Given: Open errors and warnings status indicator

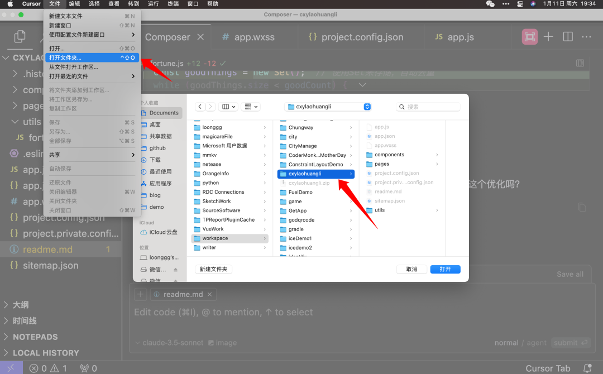Looking at the screenshot, I should coord(48,368).
